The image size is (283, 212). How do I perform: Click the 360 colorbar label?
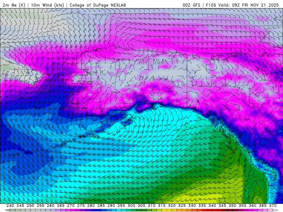[x=253, y=206]
